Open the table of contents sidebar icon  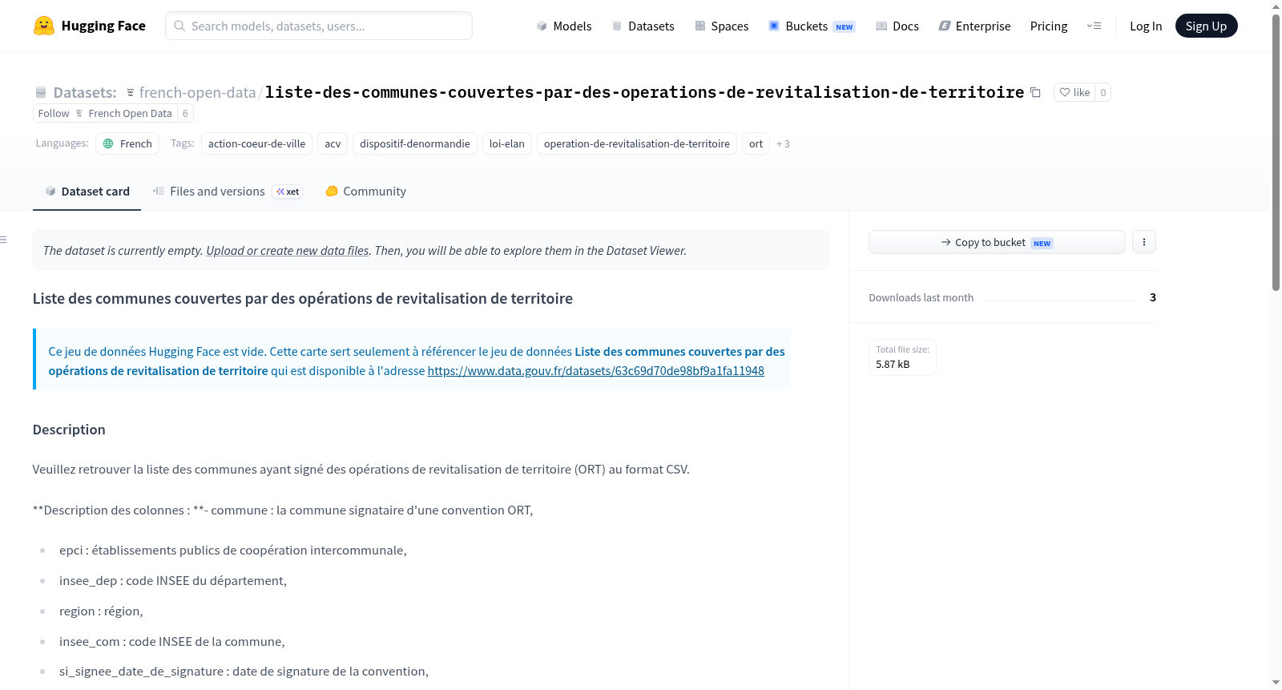4,240
